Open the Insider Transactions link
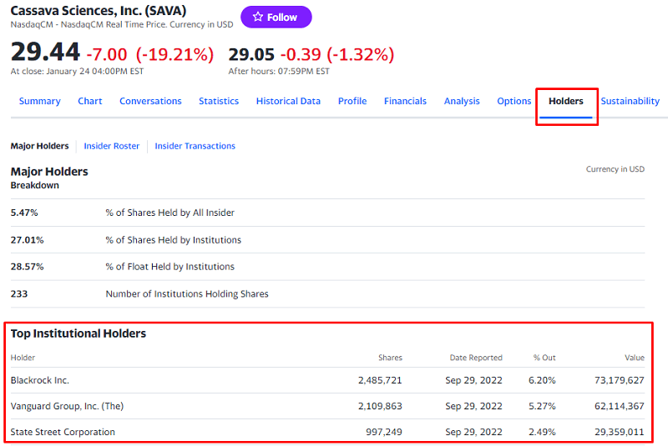This screenshot has height=446, width=668. (195, 146)
